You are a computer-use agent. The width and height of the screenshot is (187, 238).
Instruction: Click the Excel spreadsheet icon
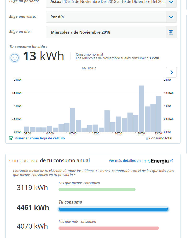pyautogui.click(x=11, y=138)
